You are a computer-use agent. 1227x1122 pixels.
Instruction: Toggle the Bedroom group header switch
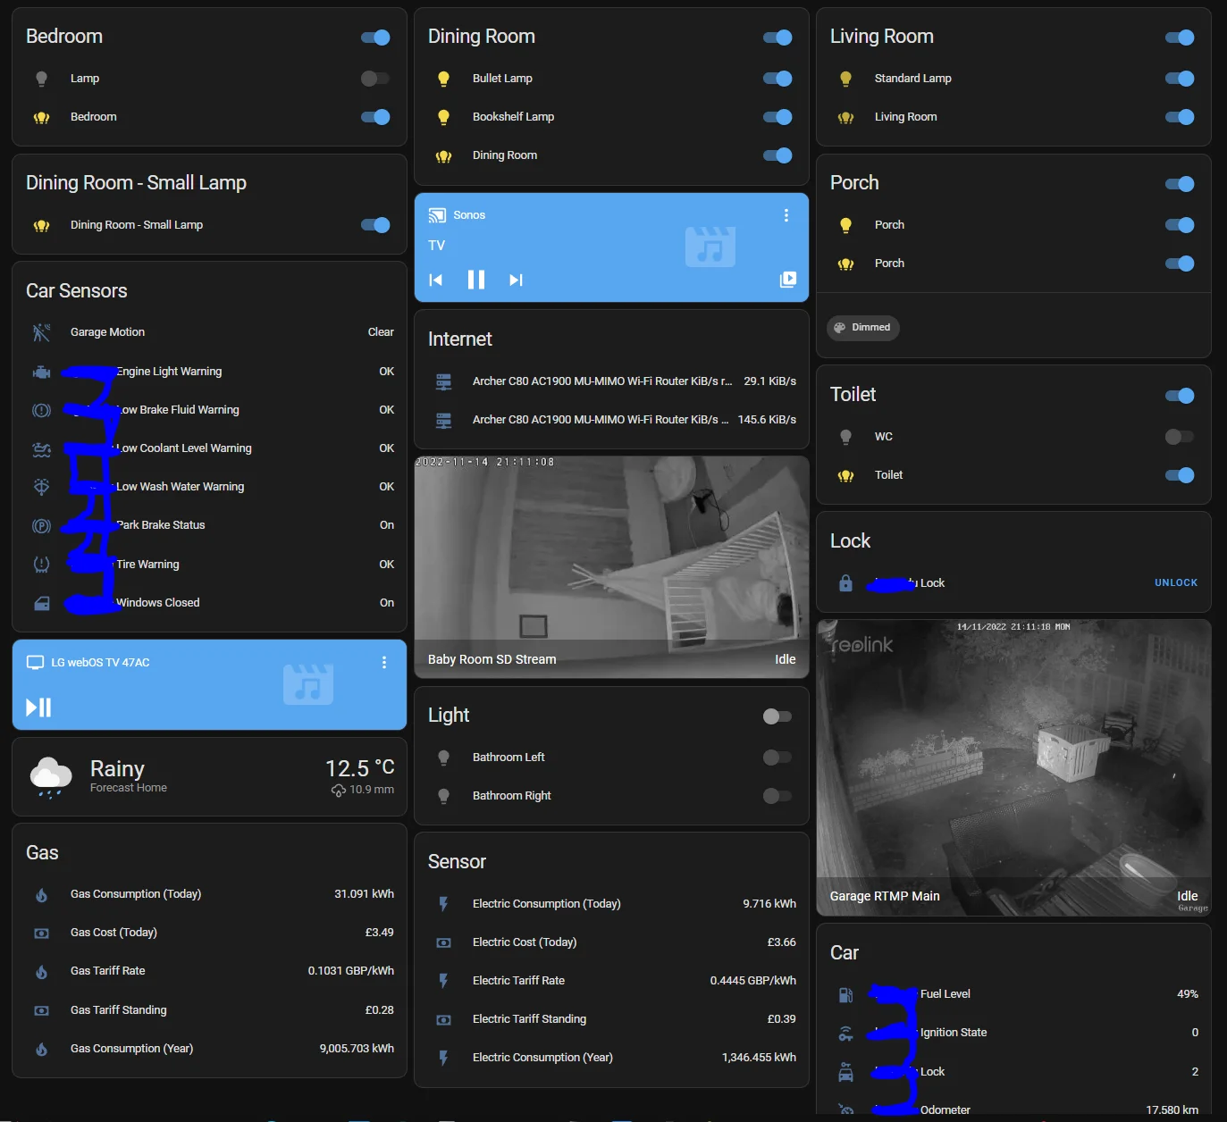375,38
